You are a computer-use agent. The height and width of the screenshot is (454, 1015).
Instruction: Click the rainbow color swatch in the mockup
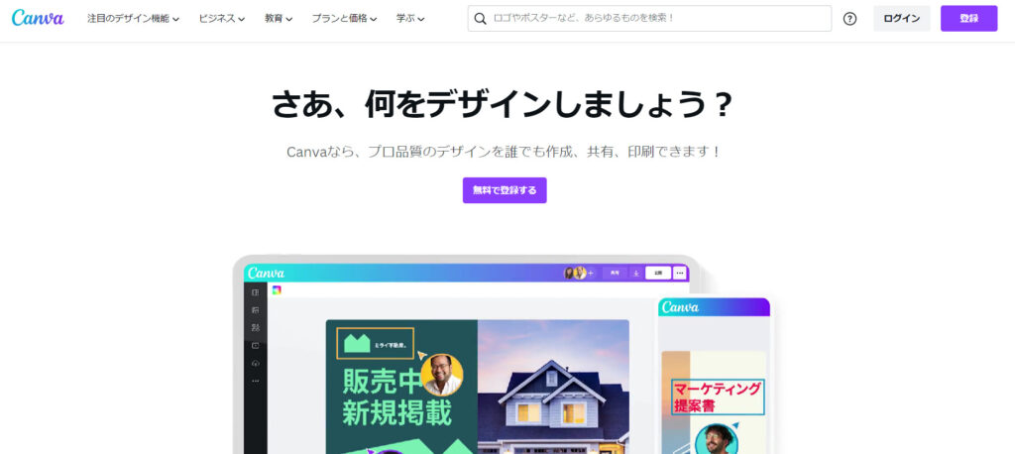pyautogui.click(x=277, y=290)
